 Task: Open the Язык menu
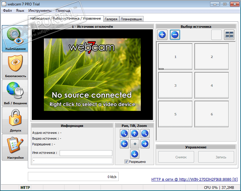click(x=20, y=11)
